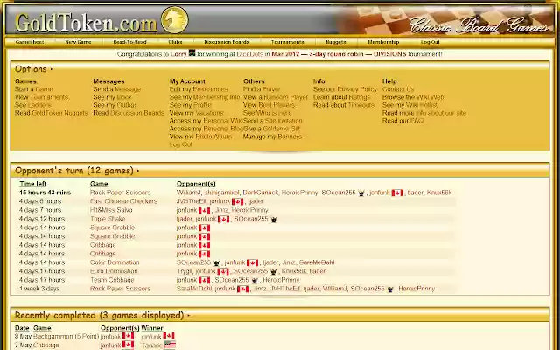Sort by Time left column header
560x350 pixels.
[33, 184]
